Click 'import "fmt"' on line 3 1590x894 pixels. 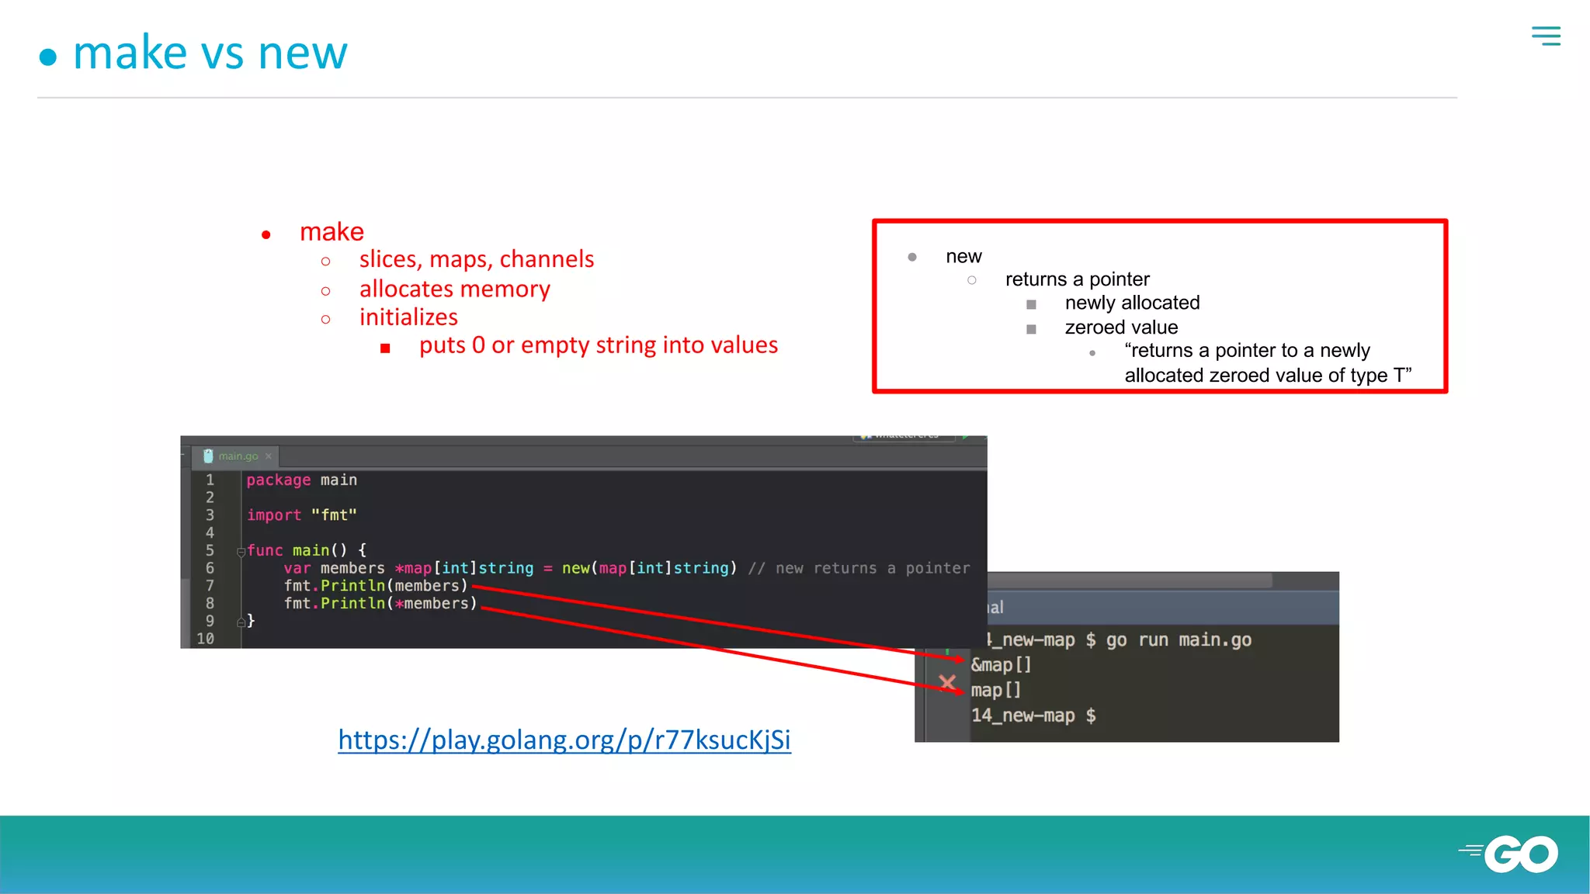tap(302, 515)
